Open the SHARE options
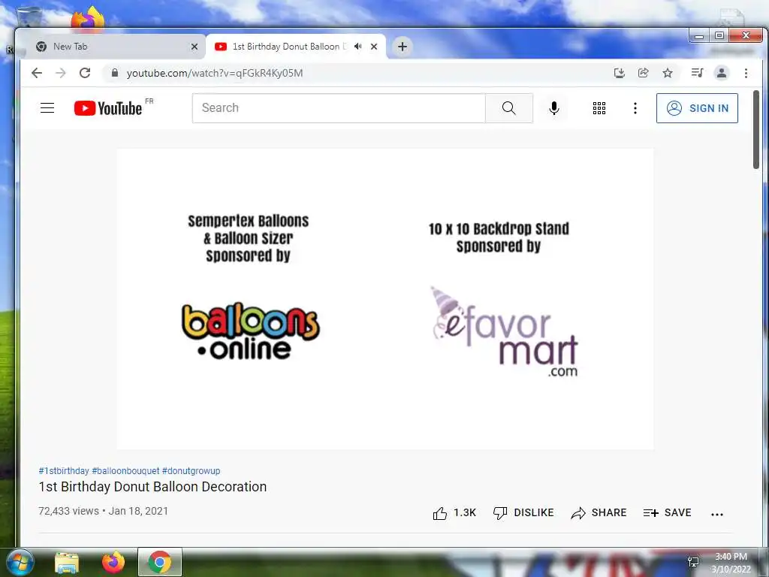 pyautogui.click(x=599, y=512)
